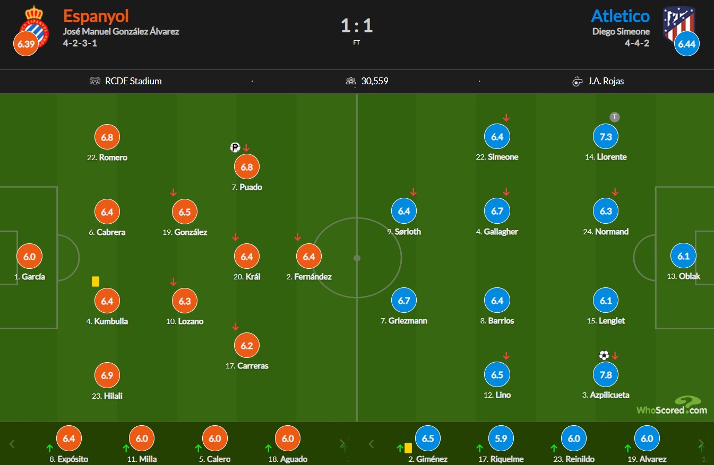The width and height of the screenshot is (714, 465).
Task: Click the Espanyol club crest
Action: click(33, 27)
